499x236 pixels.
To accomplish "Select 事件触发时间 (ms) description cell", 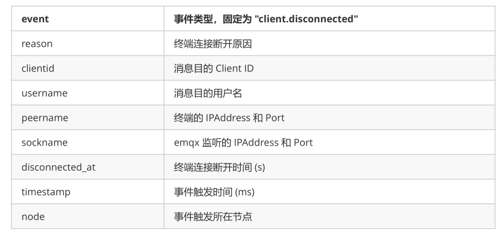I will (330, 192).
